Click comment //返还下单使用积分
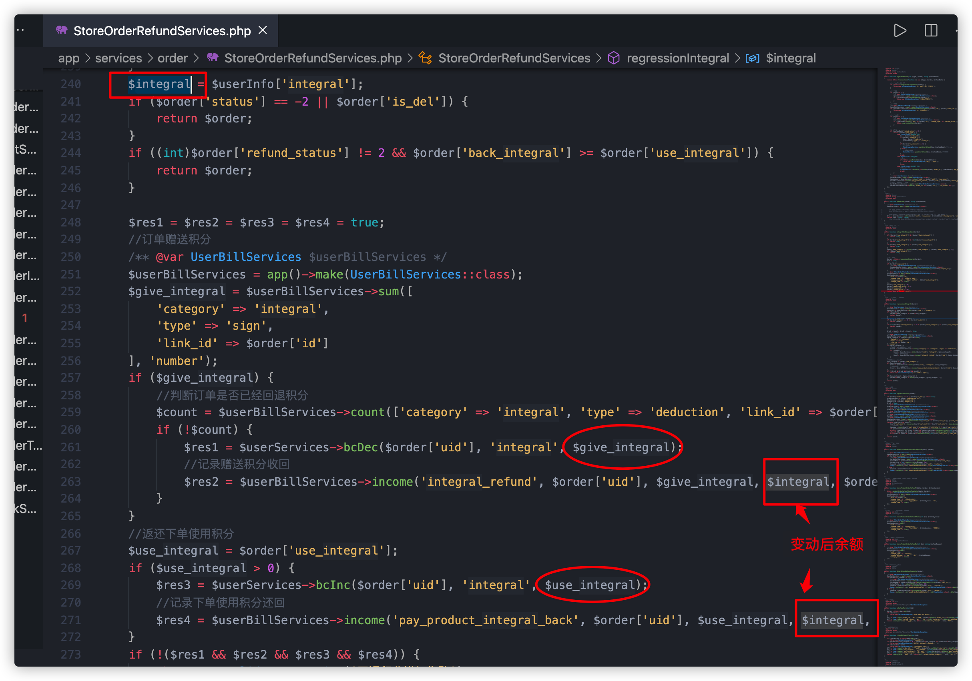 pyautogui.click(x=181, y=533)
